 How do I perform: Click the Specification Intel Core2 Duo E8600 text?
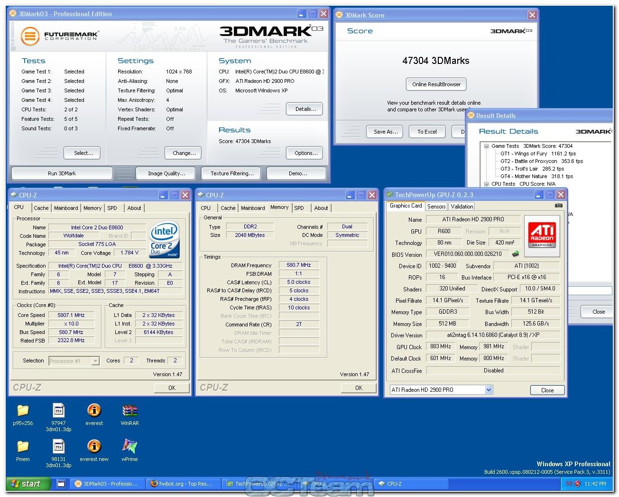(x=115, y=266)
